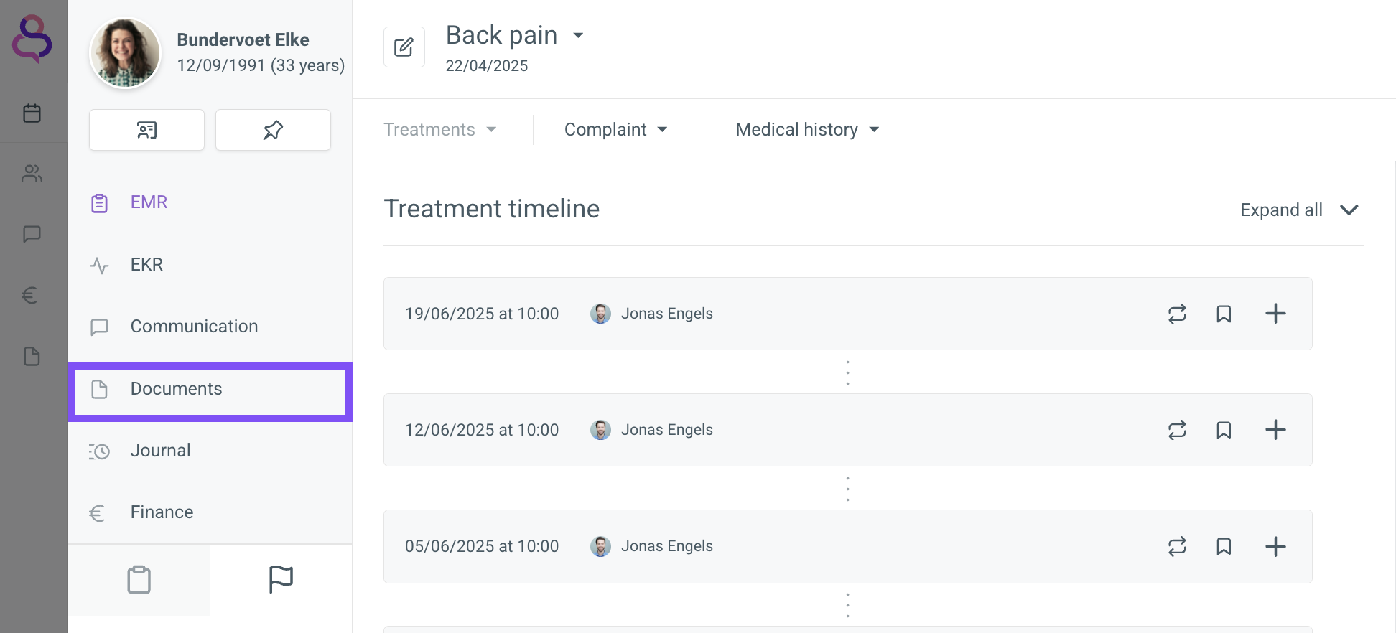This screenshot has width=1396, height=633.
Task: Open the Complaint dropdown
Action: click(x=616, y=130)
